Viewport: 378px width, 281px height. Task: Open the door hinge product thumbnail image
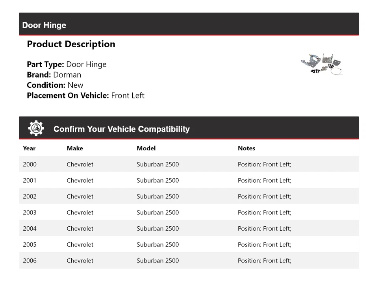pyautogui.click(x=322, y=64)
